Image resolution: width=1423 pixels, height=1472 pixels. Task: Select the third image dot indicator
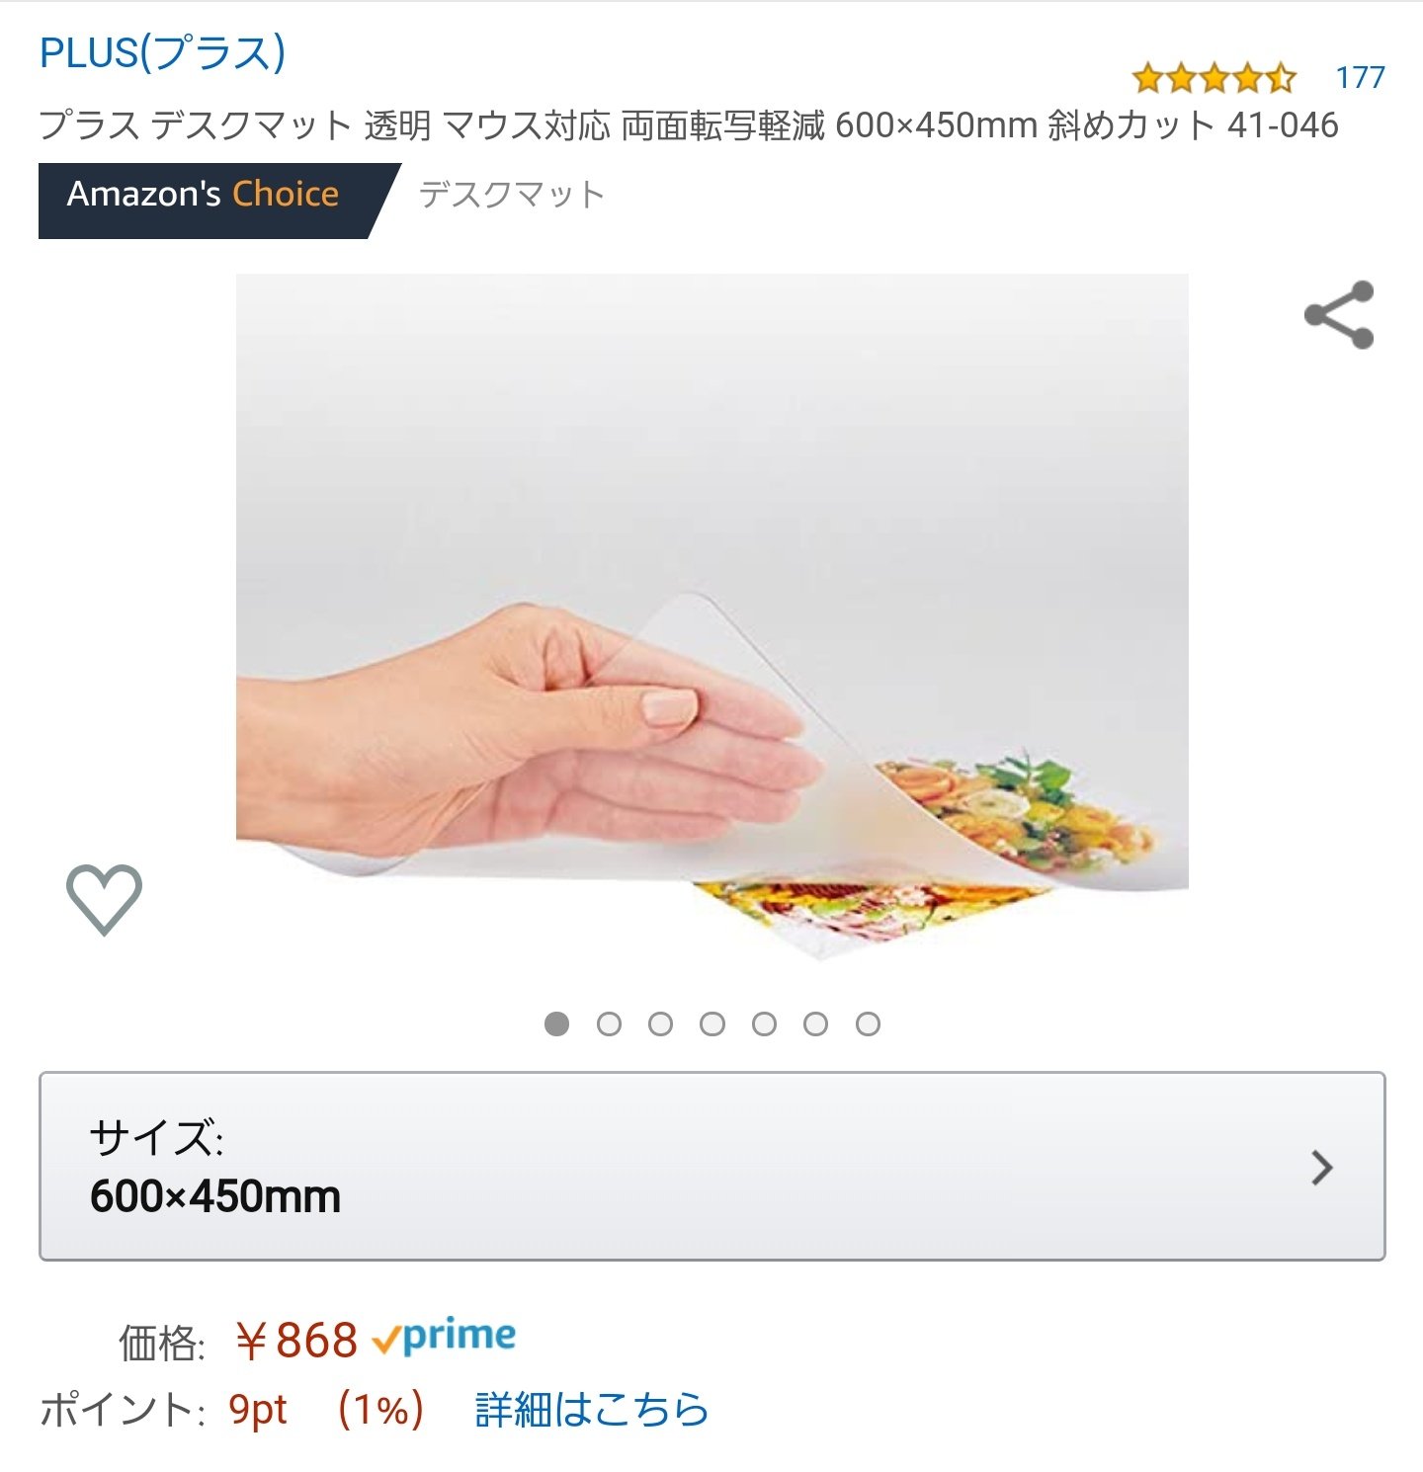(661, 1023)
